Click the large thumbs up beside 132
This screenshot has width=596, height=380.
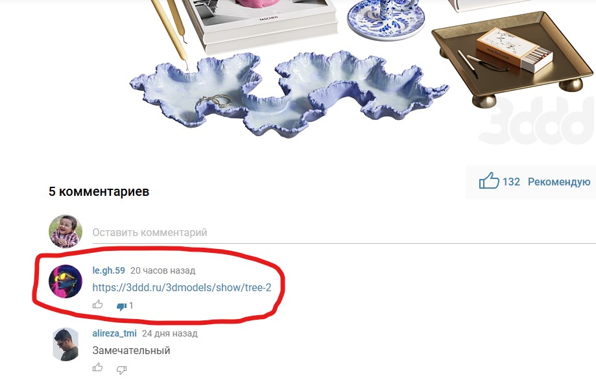pyautogui.click(x=489, y=180)
